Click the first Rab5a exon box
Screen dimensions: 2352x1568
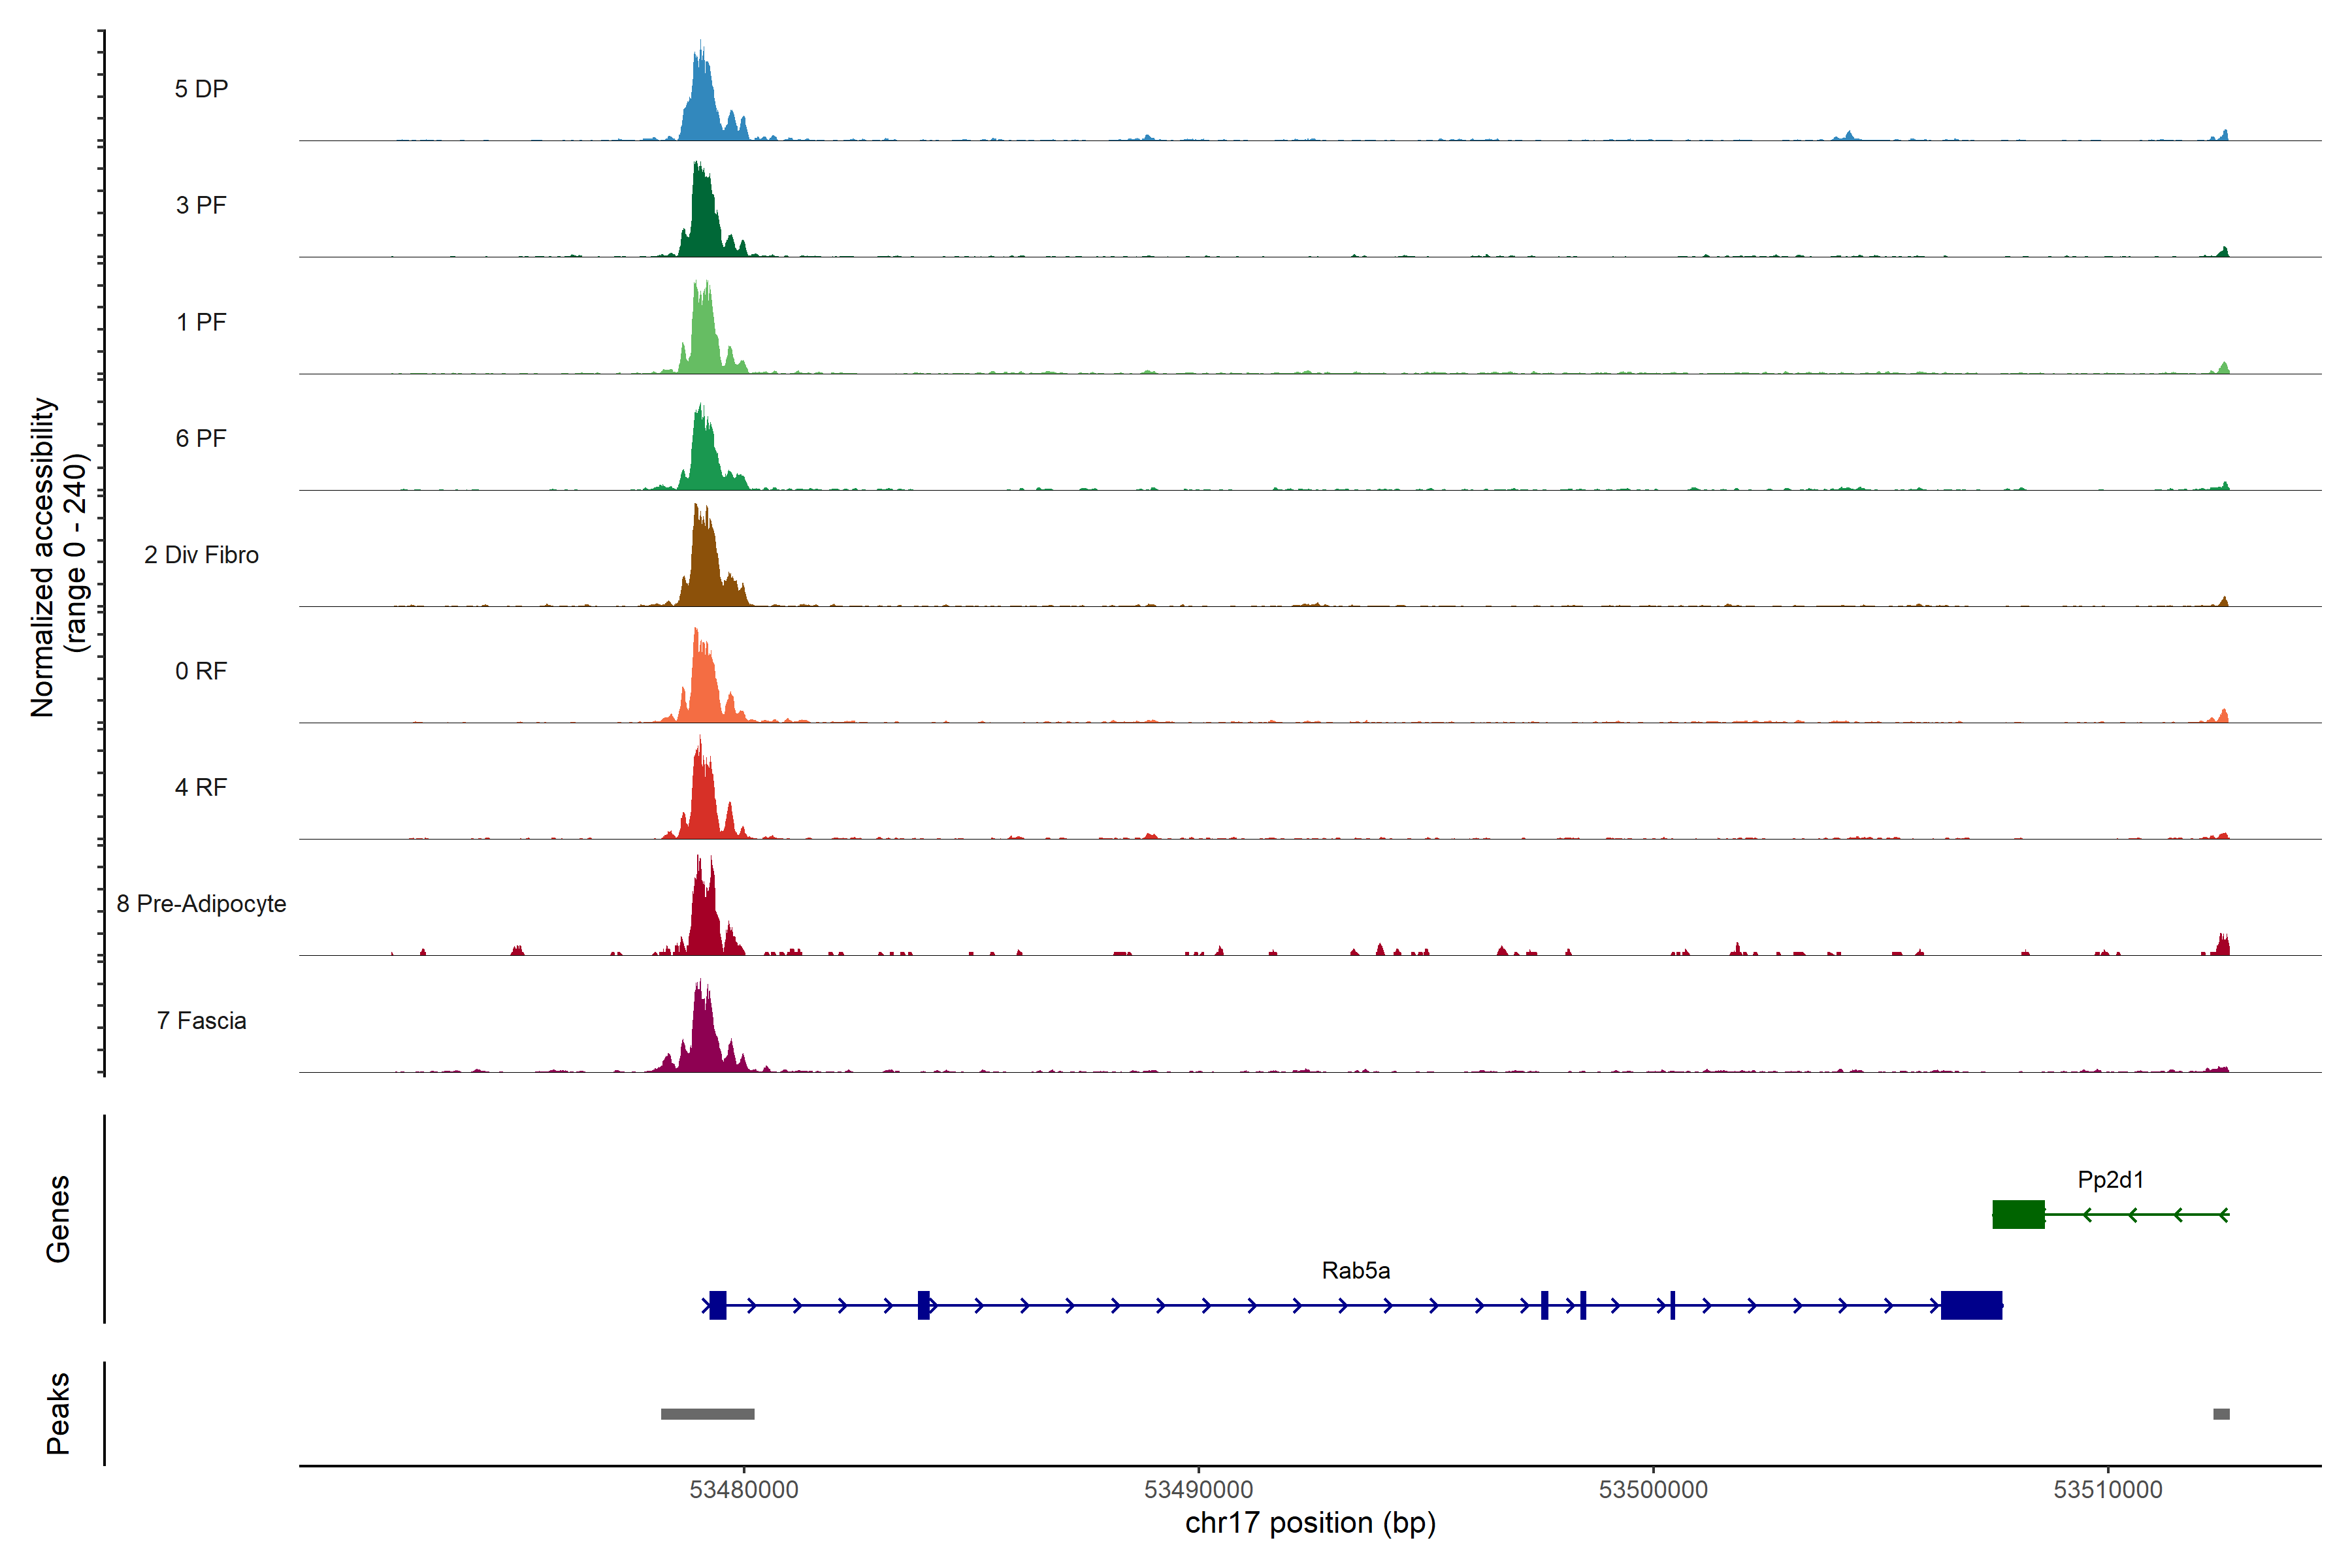click(x=718, y=1306)
